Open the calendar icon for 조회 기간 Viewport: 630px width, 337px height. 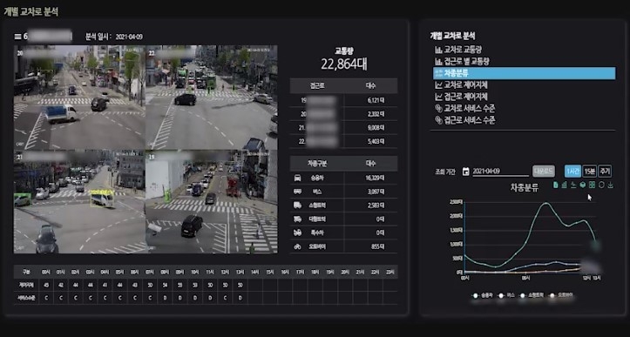465,172
